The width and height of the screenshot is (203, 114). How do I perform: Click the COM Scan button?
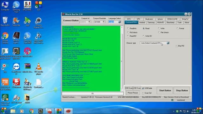point(129,88)
